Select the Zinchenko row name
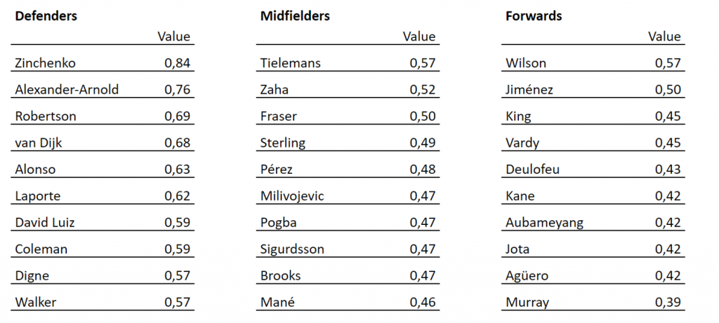Viewport: 719px width, 323px height. click(45, 63)
